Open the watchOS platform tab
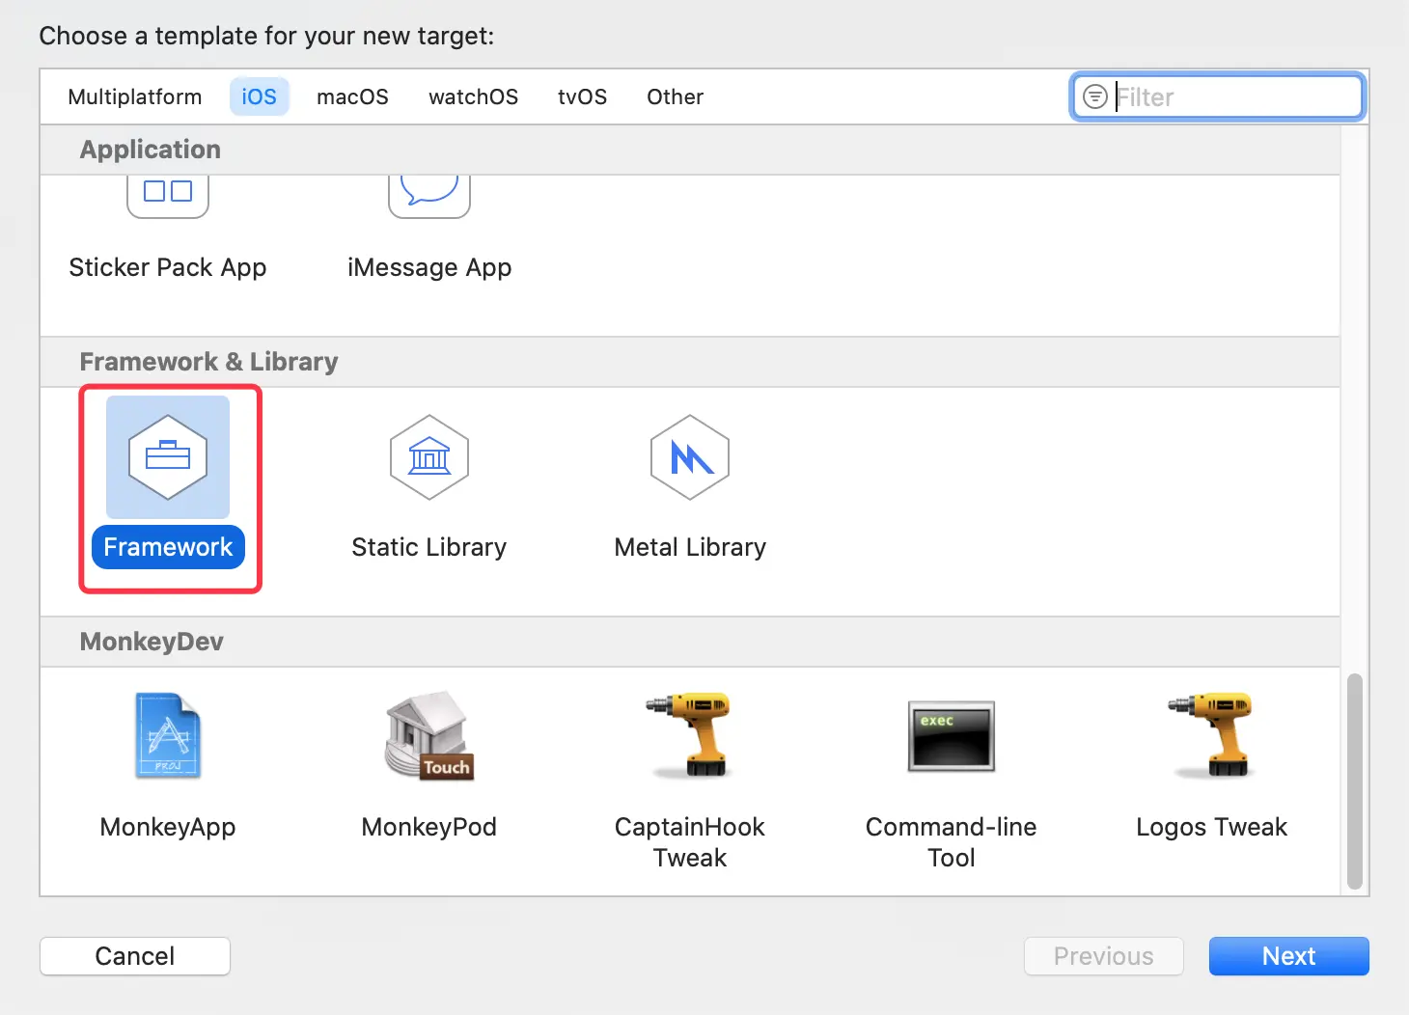Screen dimensions: 1409x1015 [474, 96]
